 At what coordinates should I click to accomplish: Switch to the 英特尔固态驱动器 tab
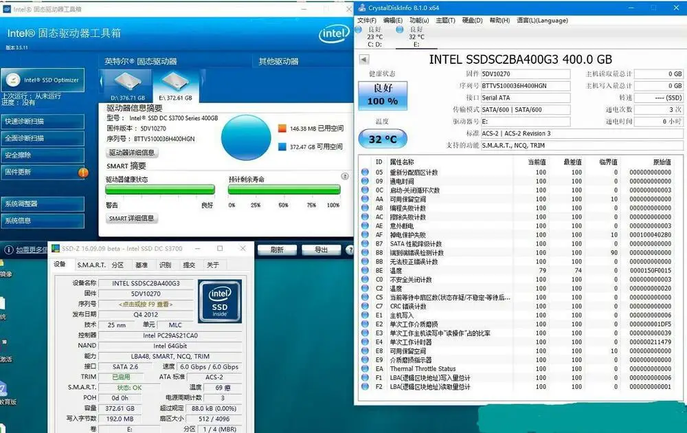(x=140, y=61)
